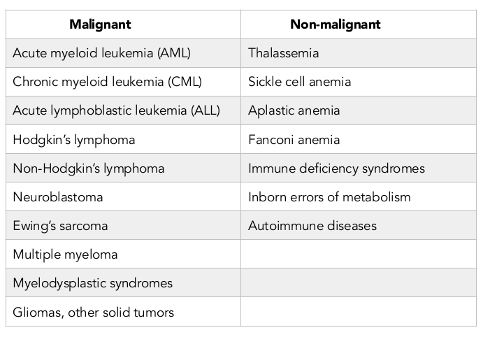Select the Neuroblastoma cell
490x337 pixels.
coord(58,197)
